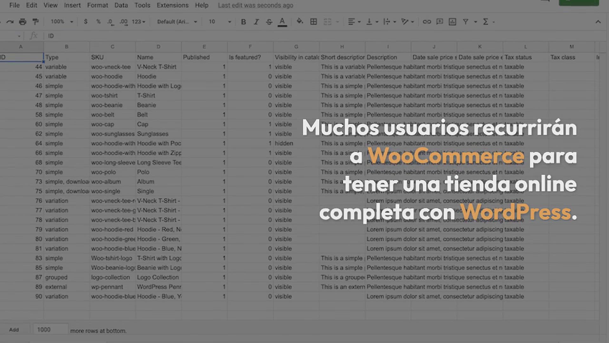Click the Print icon
Viewport: 609px width, 343px height.
[23, 22]
